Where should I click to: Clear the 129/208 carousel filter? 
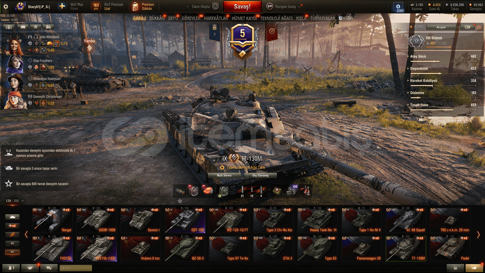pyautogui.click(x=22, y=201)
